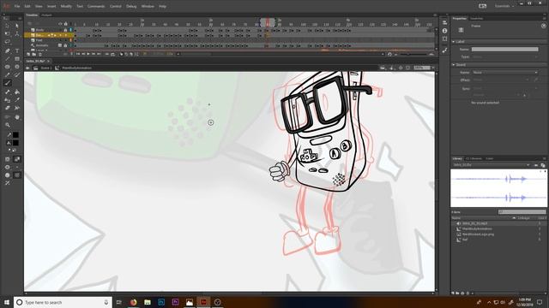Open the stroke color swatch
Screen dimensions: 549x308
[x=15, y=135]
